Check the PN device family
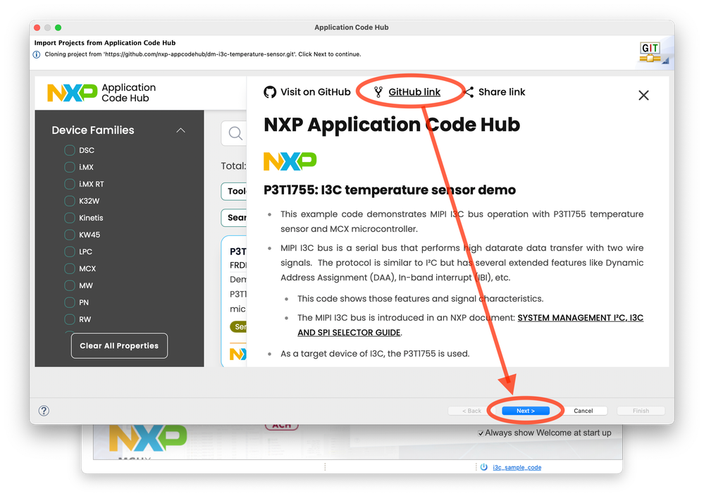 click(x=70, y=302)
